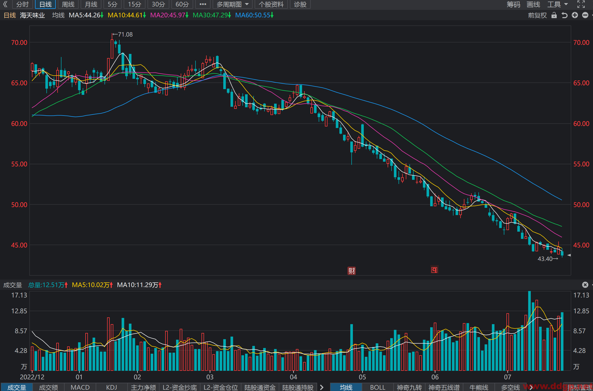593x391 pixels.
Task: Click the MA5:44.26 indicator label
Action: click(x=86, y=15)
